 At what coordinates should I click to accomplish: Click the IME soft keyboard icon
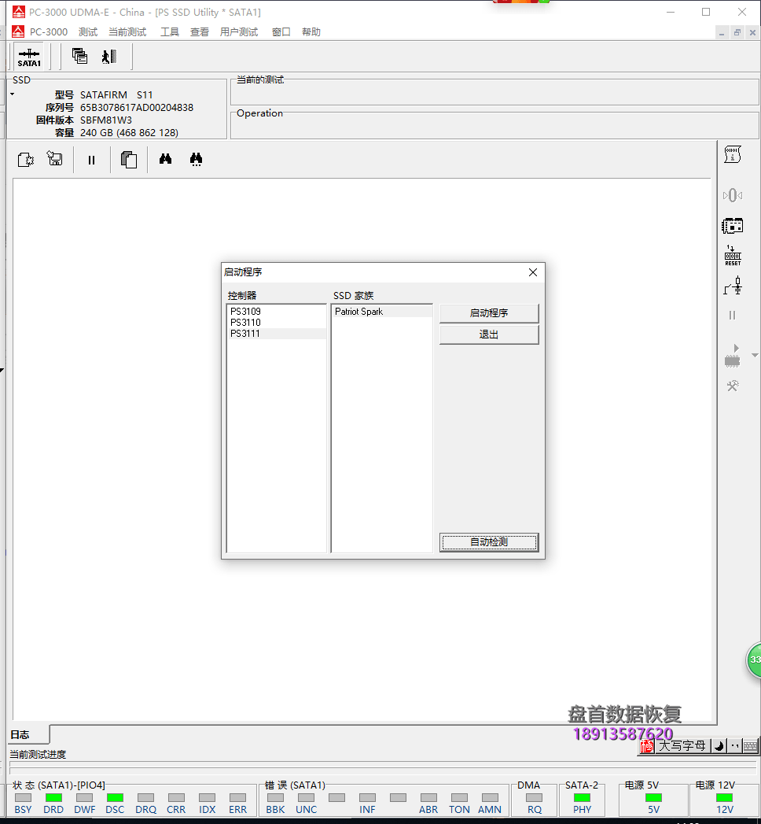751,746
